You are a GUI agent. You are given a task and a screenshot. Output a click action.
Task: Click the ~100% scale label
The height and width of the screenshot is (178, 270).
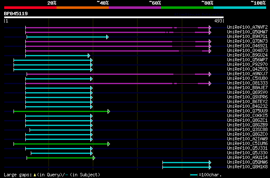coord(258,3)
